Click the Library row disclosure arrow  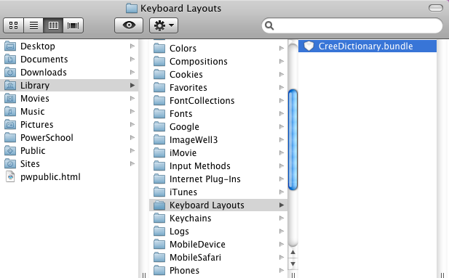(132, 86)
